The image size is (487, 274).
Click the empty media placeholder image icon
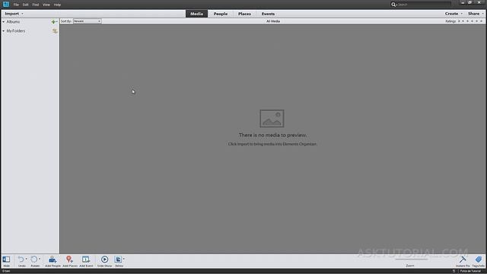[272, 119]
